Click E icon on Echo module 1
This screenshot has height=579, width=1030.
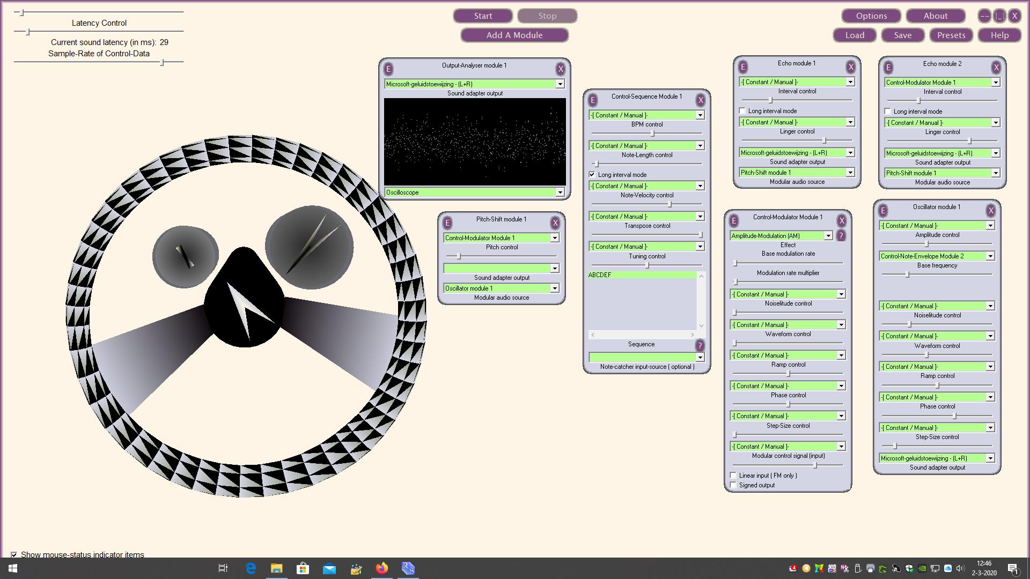(x=743, y=67)
